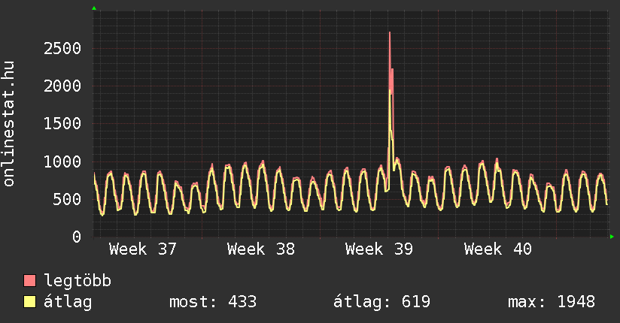Click the 1000 y-axis value
620x323 pixels.
62,161
